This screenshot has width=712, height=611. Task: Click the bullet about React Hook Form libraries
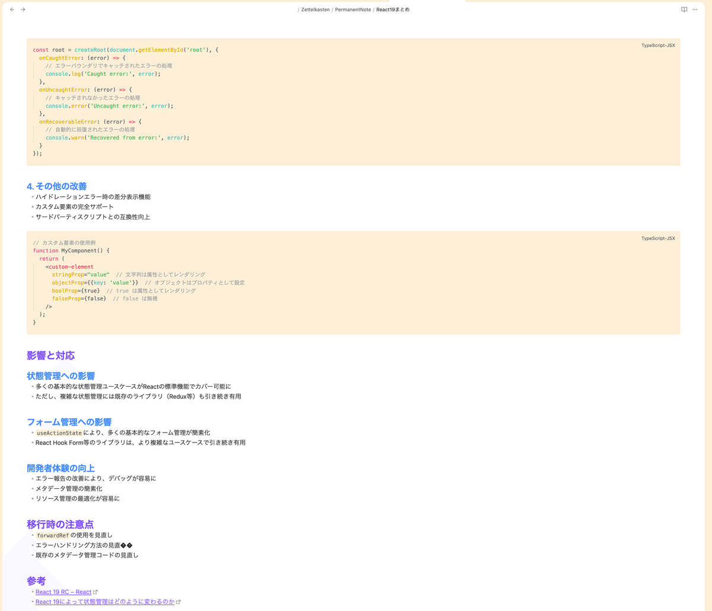point(141,443)
